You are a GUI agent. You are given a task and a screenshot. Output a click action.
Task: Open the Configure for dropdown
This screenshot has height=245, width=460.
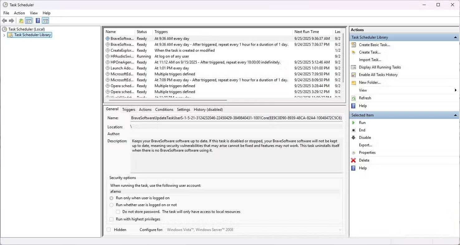pyautogui.click(x=340, y=229)
